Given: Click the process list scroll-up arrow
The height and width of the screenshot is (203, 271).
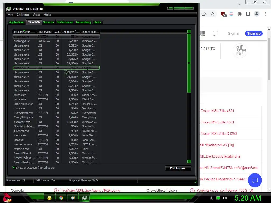Looking at the screenshot, I should tap(189, 31).
